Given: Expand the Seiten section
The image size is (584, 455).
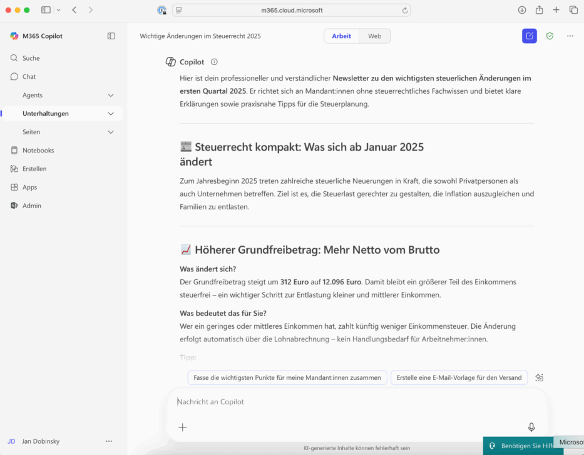Looking at the screenshot, I should point(111,132).
